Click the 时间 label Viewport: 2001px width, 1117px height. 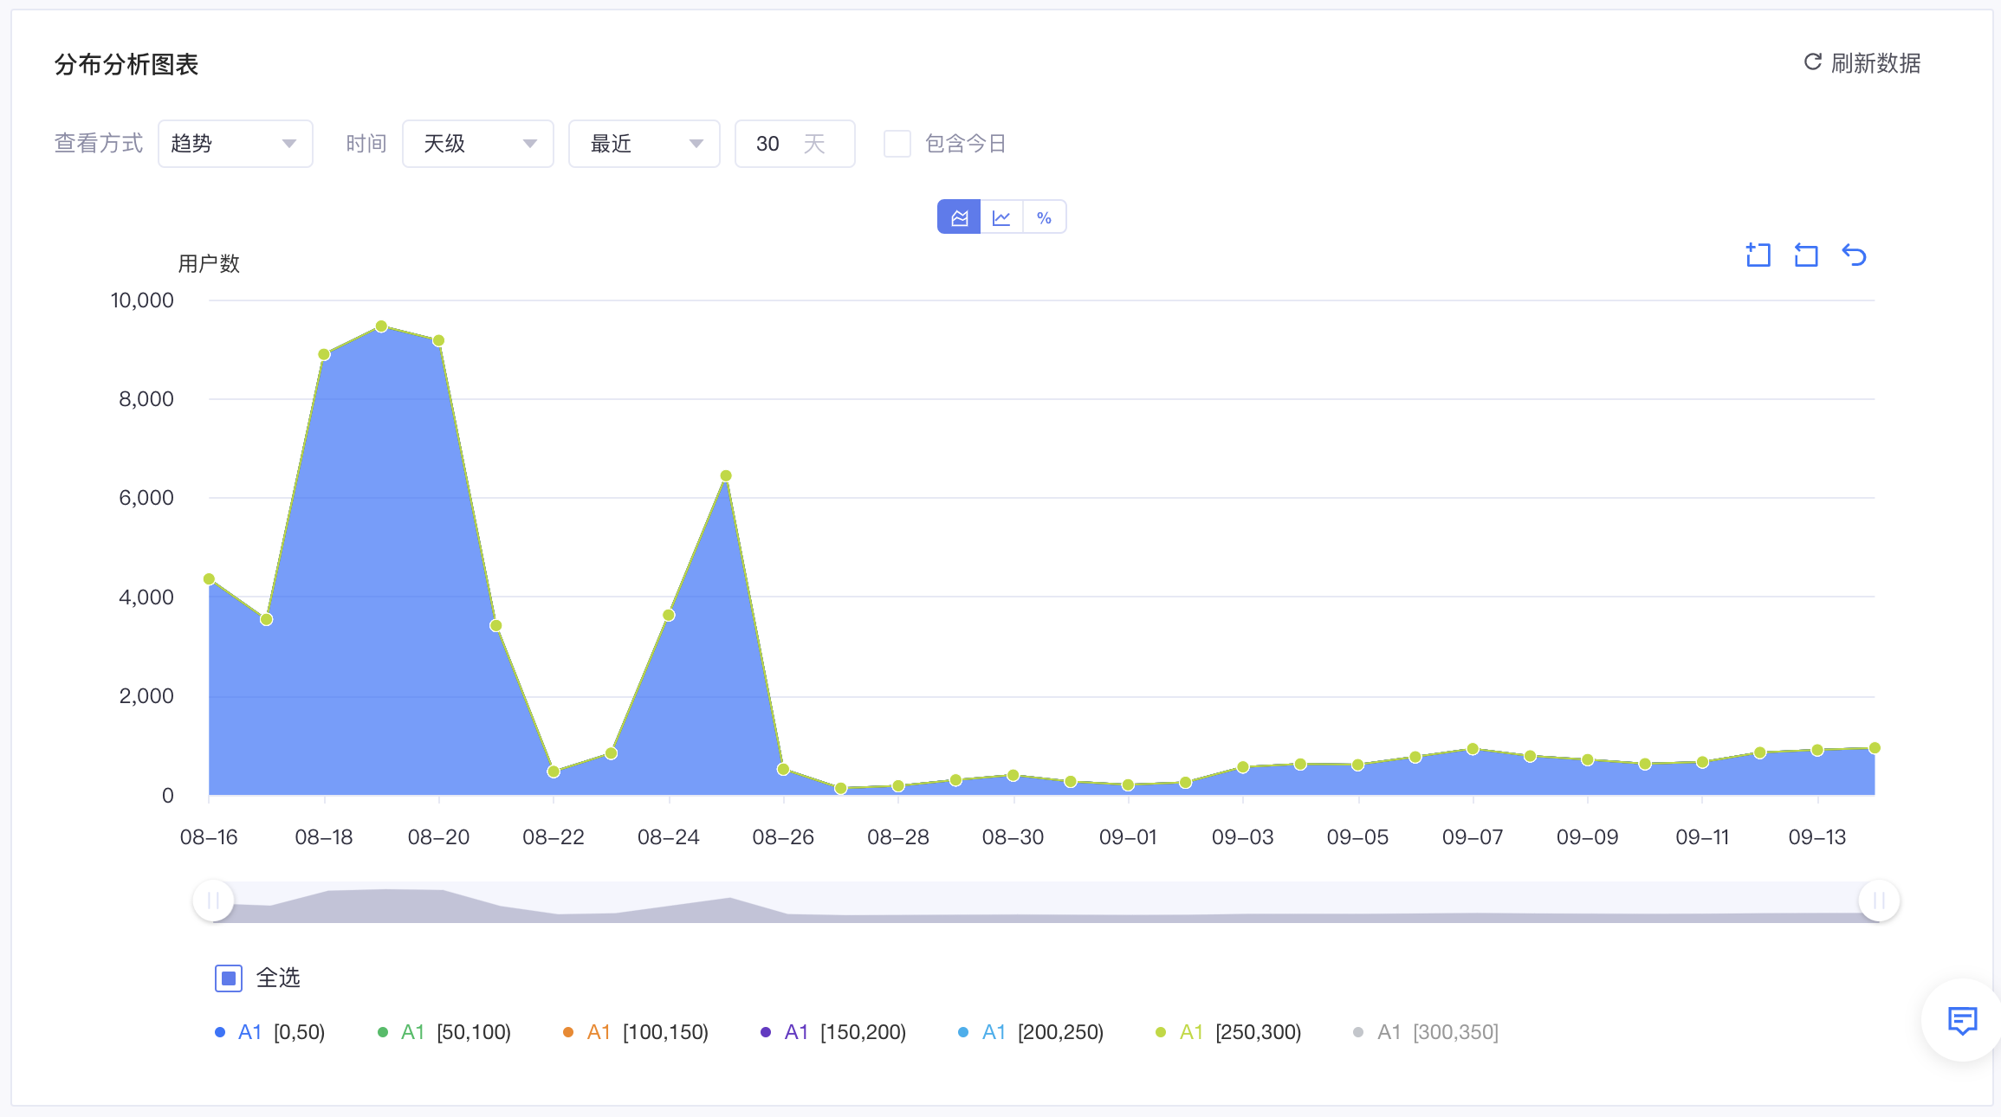[x=366, y=144]
